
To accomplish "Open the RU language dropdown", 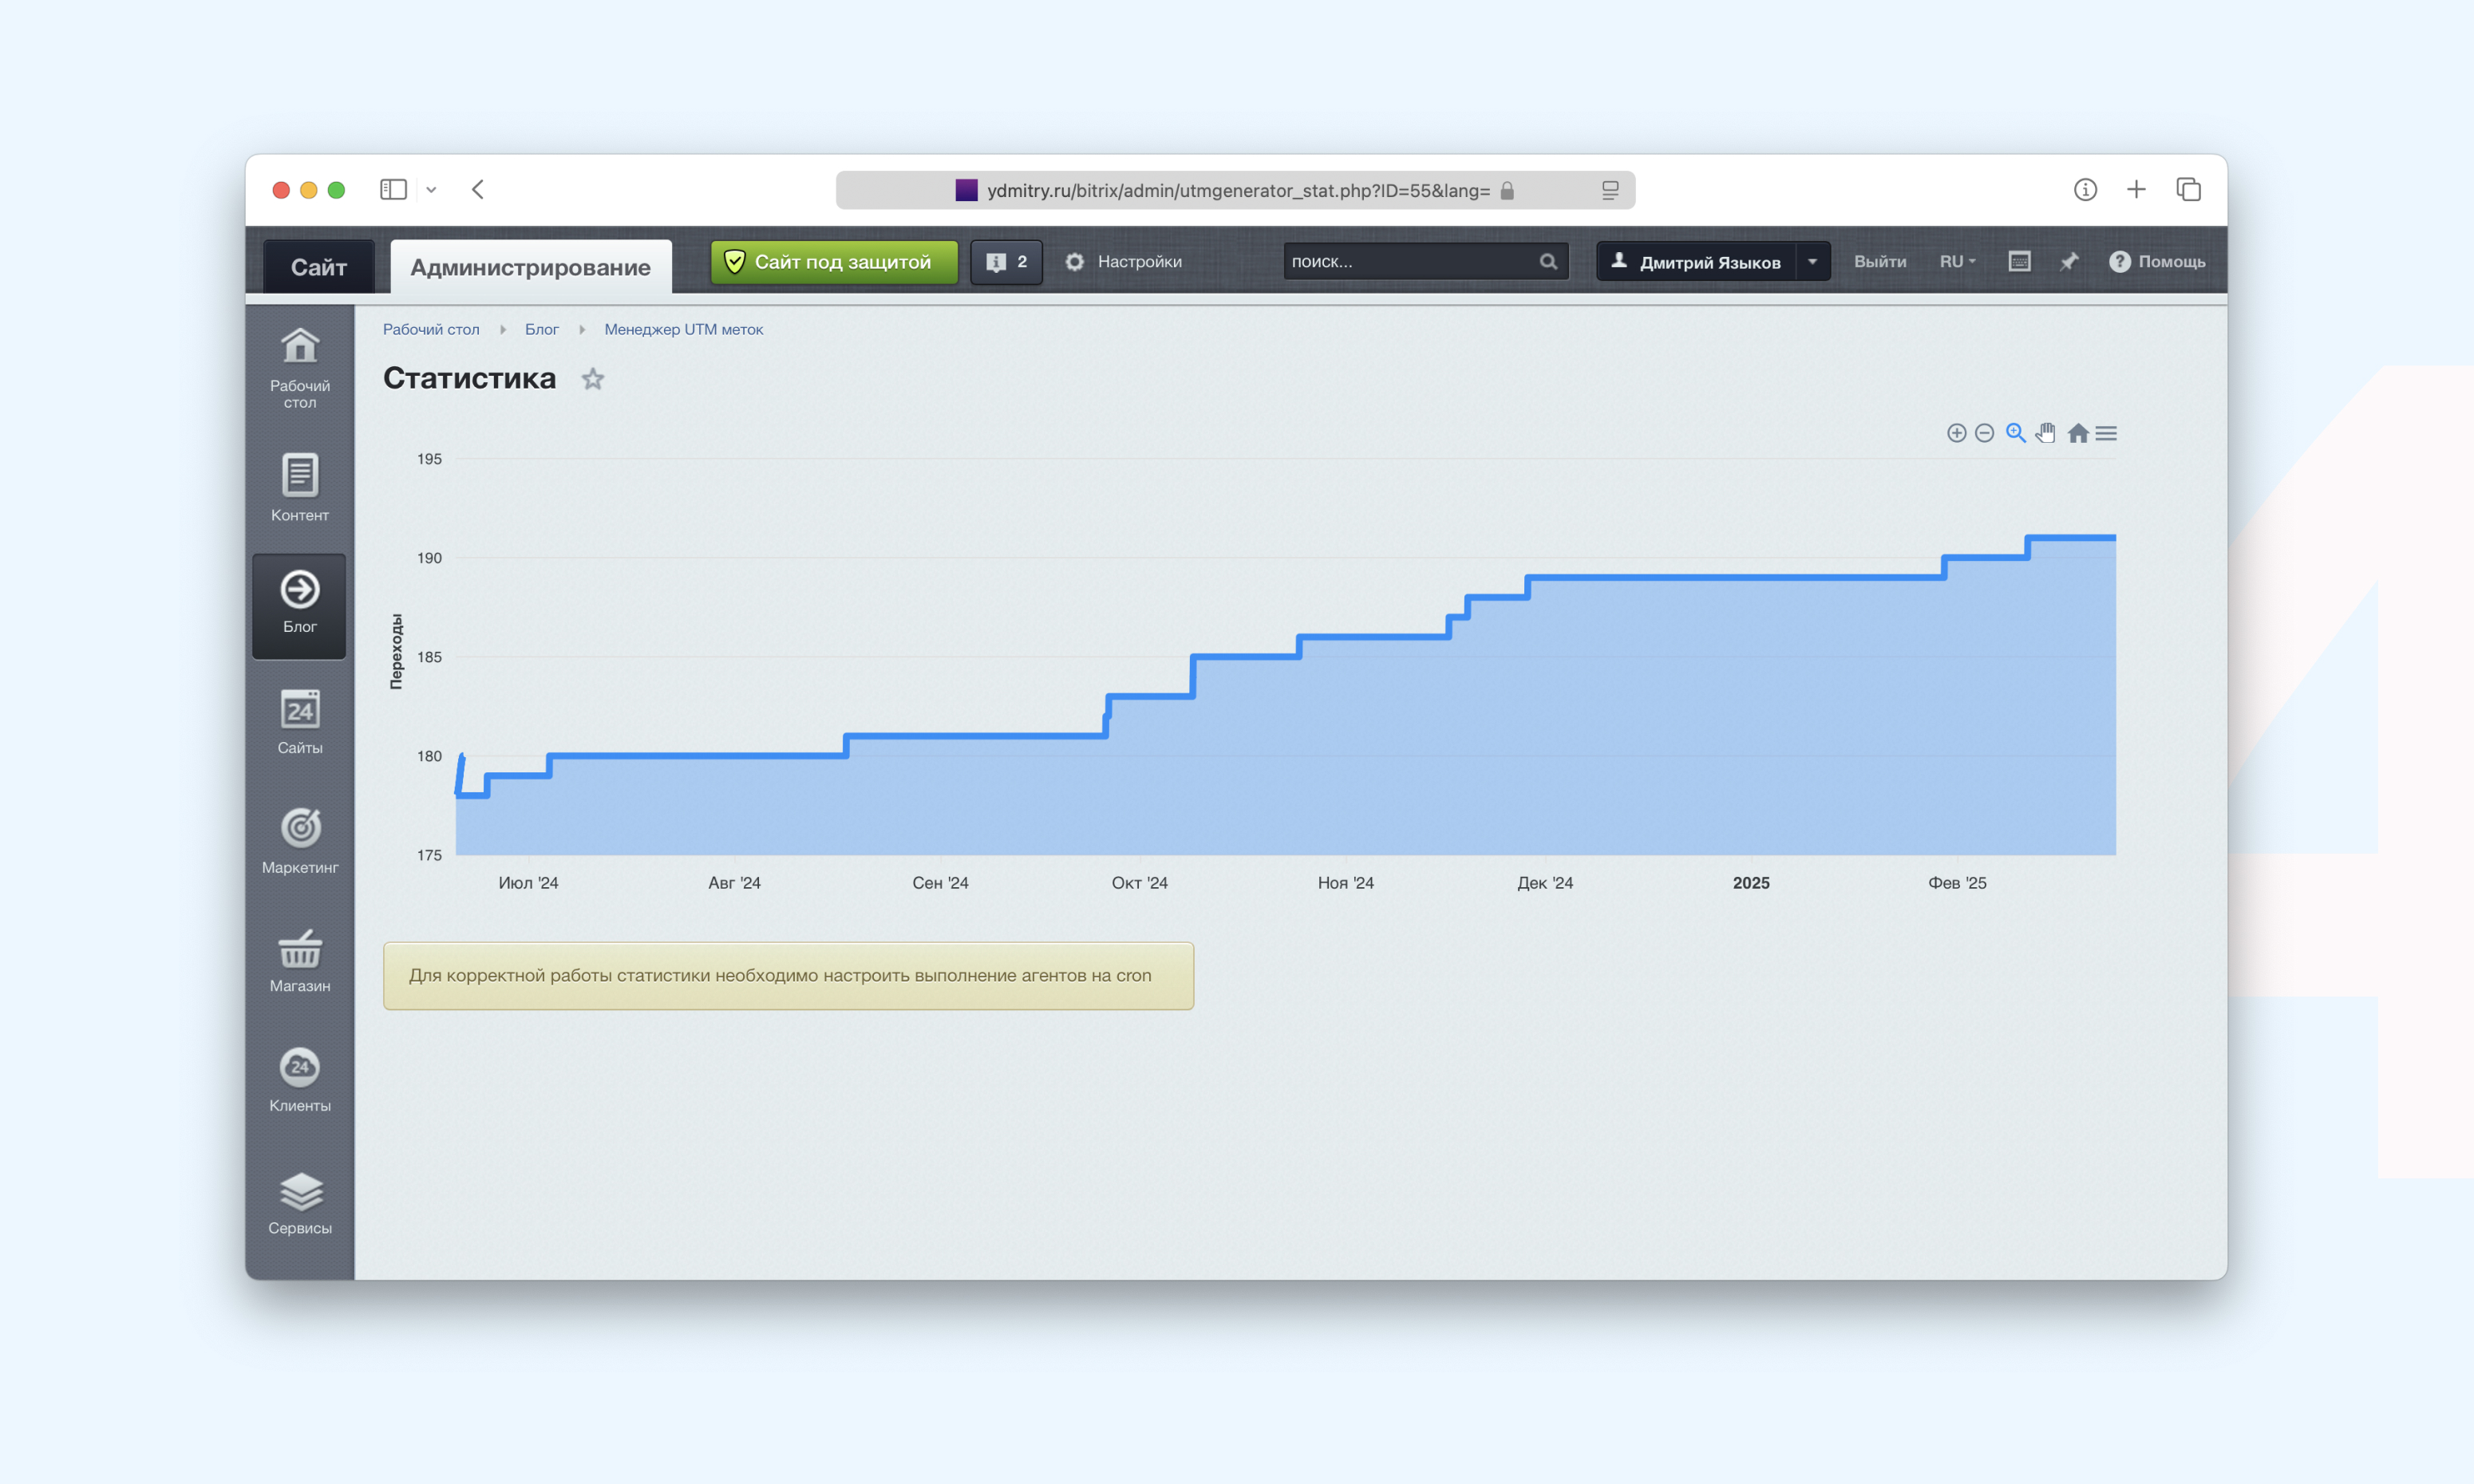I will pyautogui.click(x=1956, y=262).
